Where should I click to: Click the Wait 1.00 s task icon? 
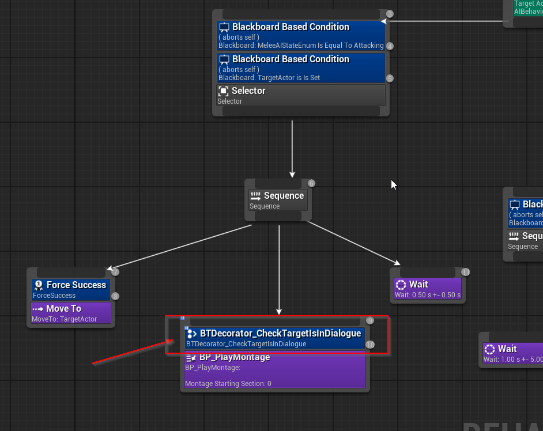coord(489,349)
